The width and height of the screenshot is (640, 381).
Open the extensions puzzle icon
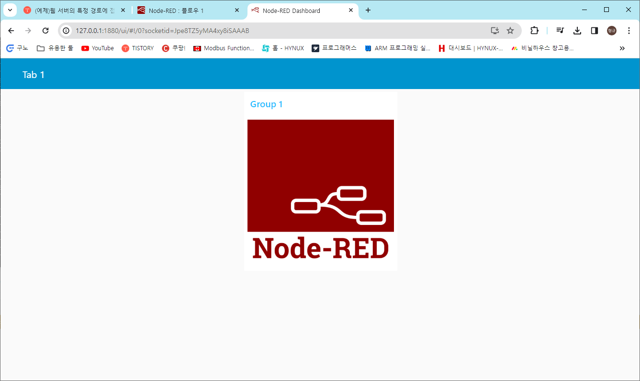click(534, 31)
